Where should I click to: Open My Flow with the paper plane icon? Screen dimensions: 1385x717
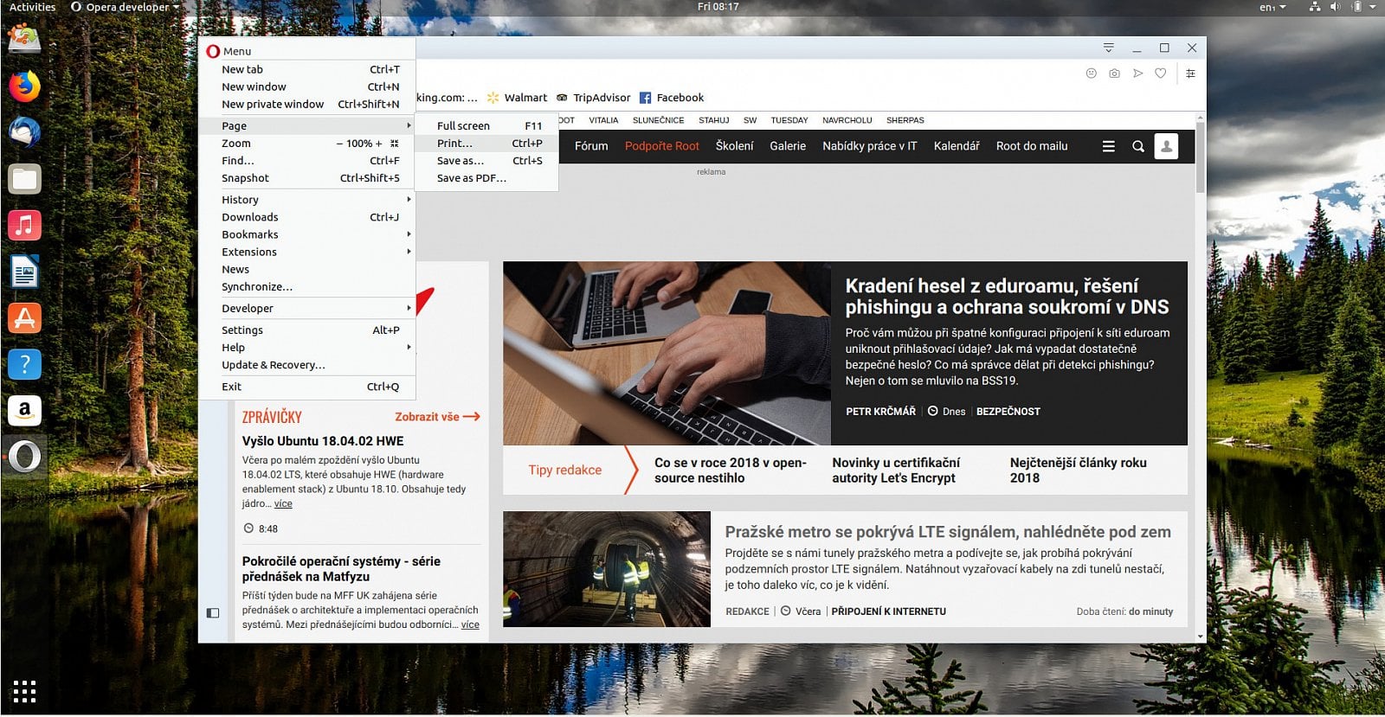[1137, 74]
